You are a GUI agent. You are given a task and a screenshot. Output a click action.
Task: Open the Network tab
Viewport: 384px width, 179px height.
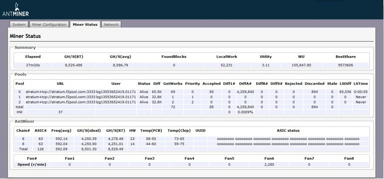[111, 25]
